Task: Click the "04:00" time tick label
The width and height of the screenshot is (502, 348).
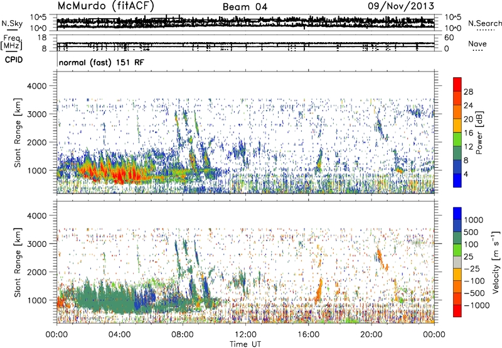Action: click(x=119, y=335)
